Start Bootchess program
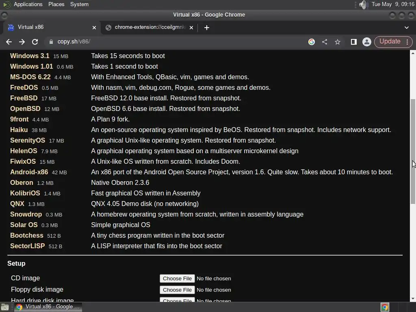The width and height of the screenshot is (416, 312). (x=26, y=235)
